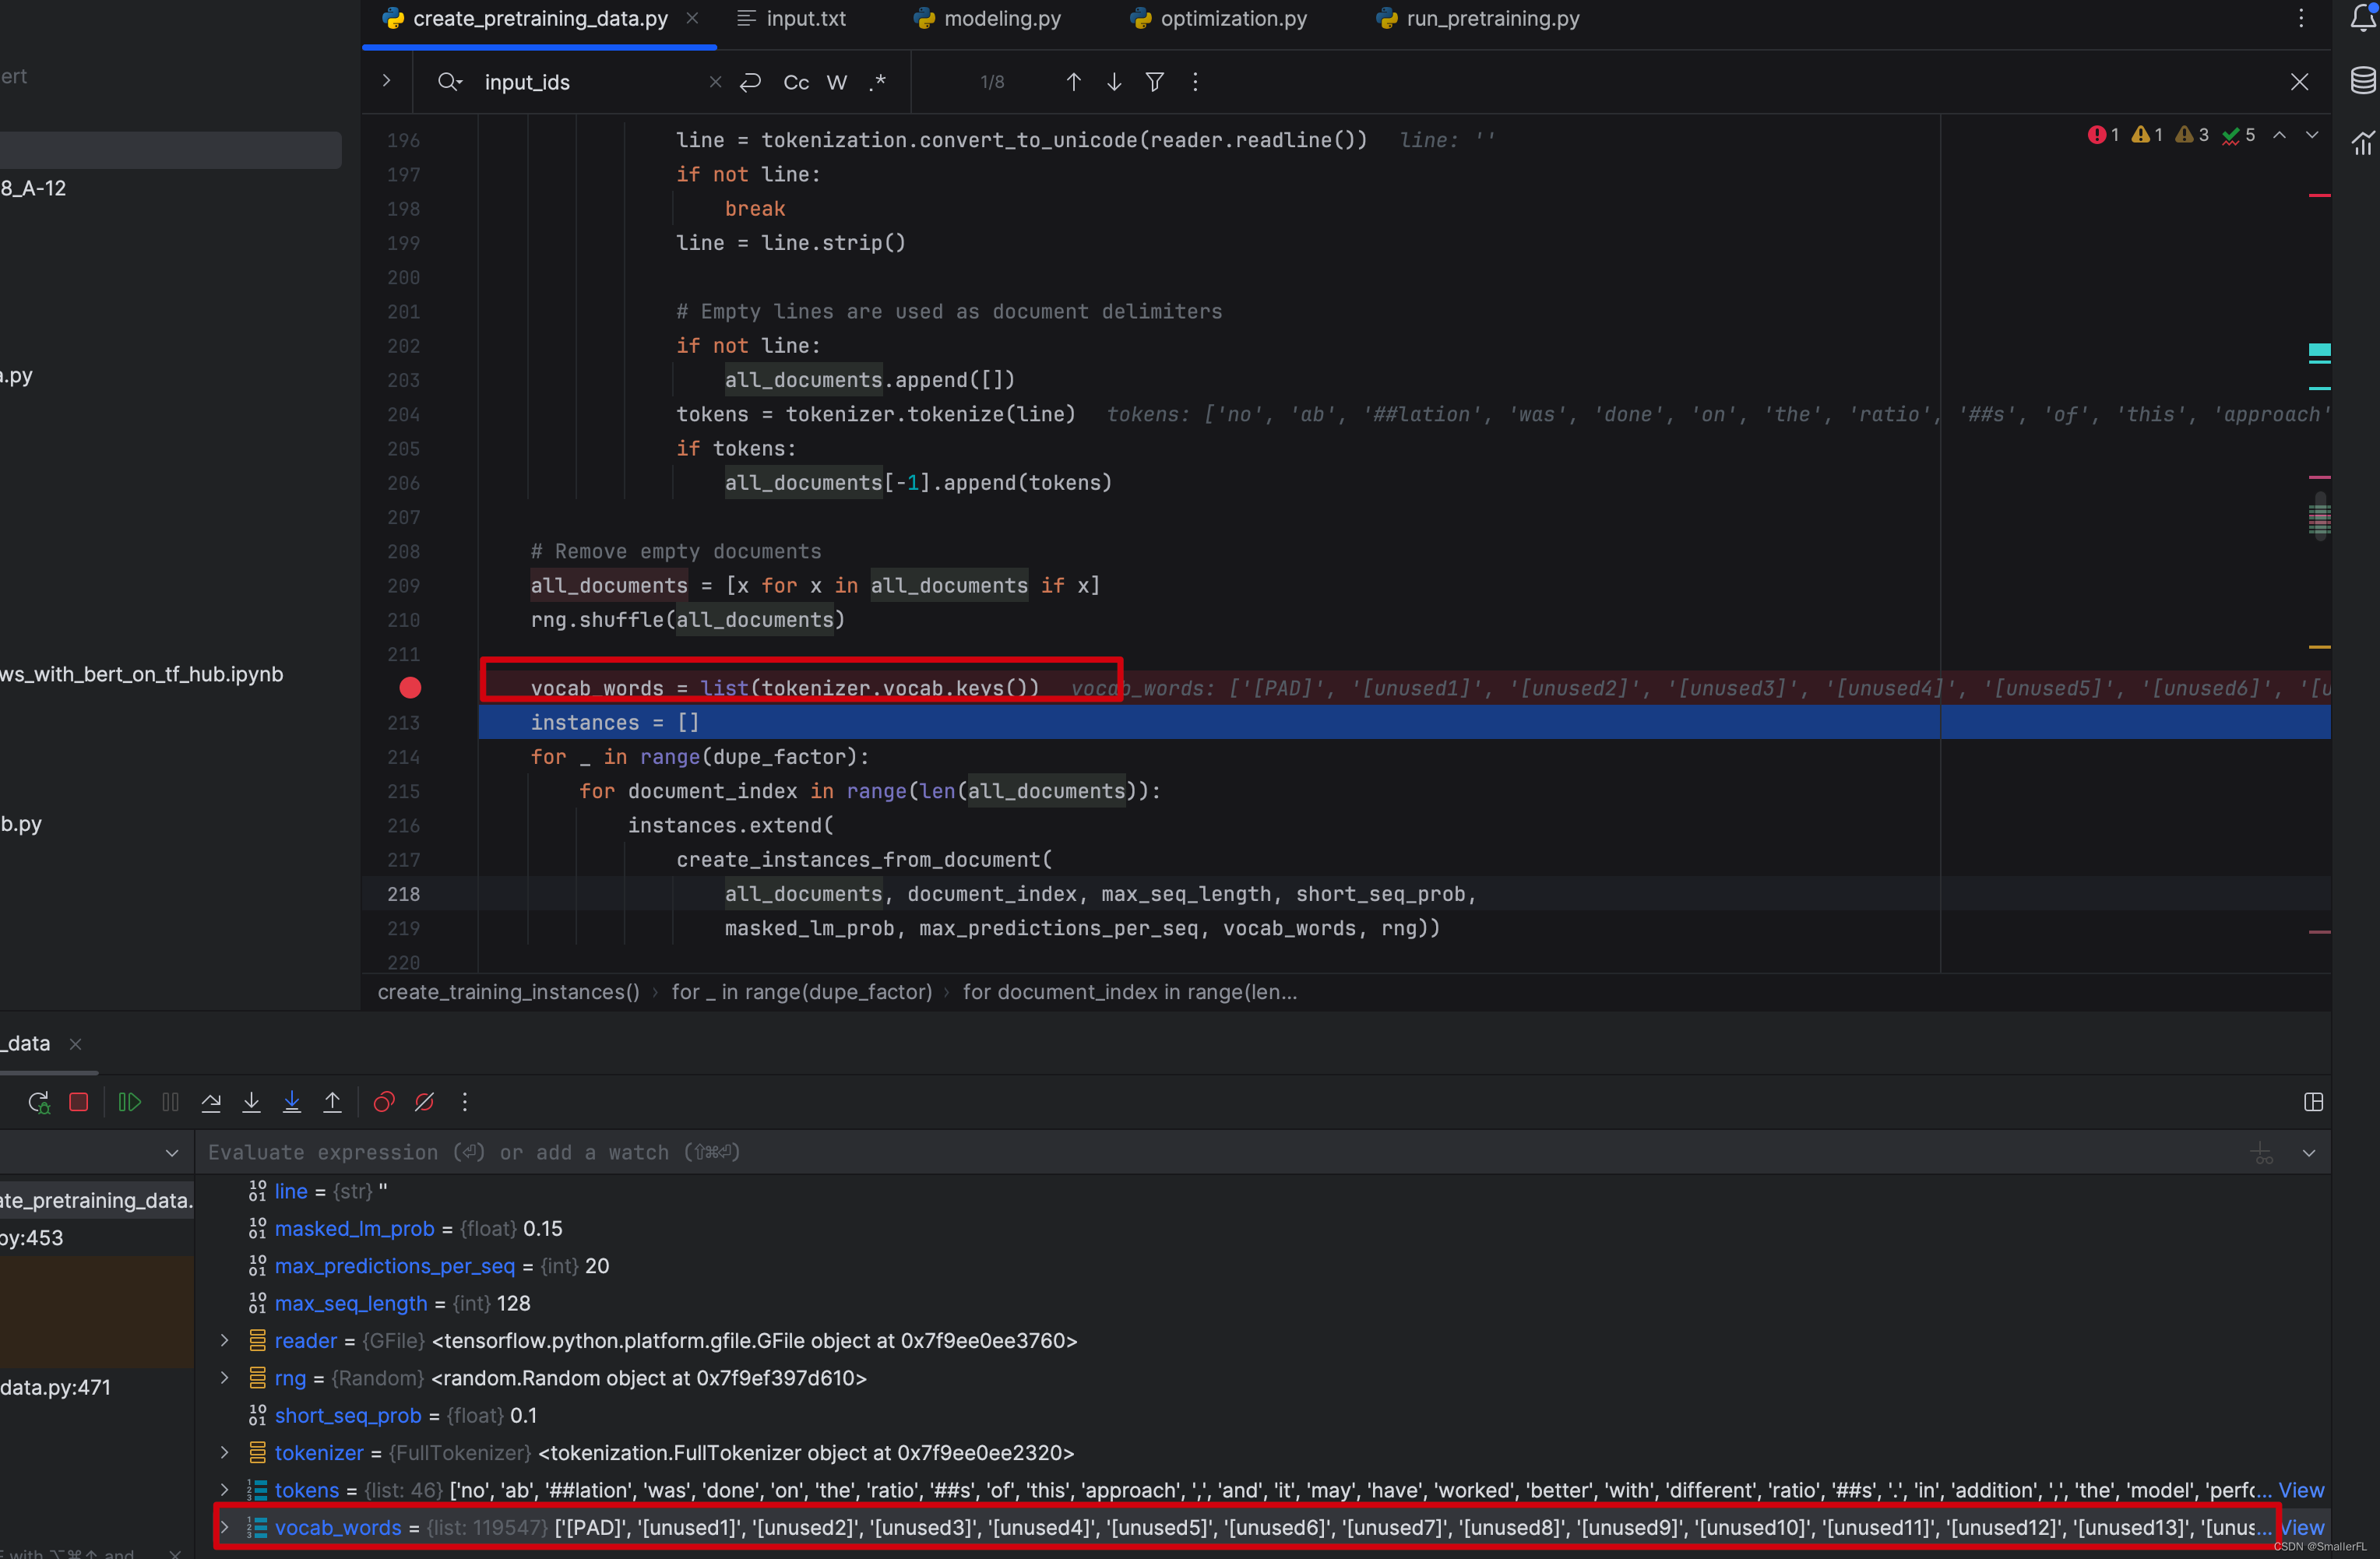Expand the tokenizer variable node
The image size is (2380, 1559).
tap(225, 1452)
